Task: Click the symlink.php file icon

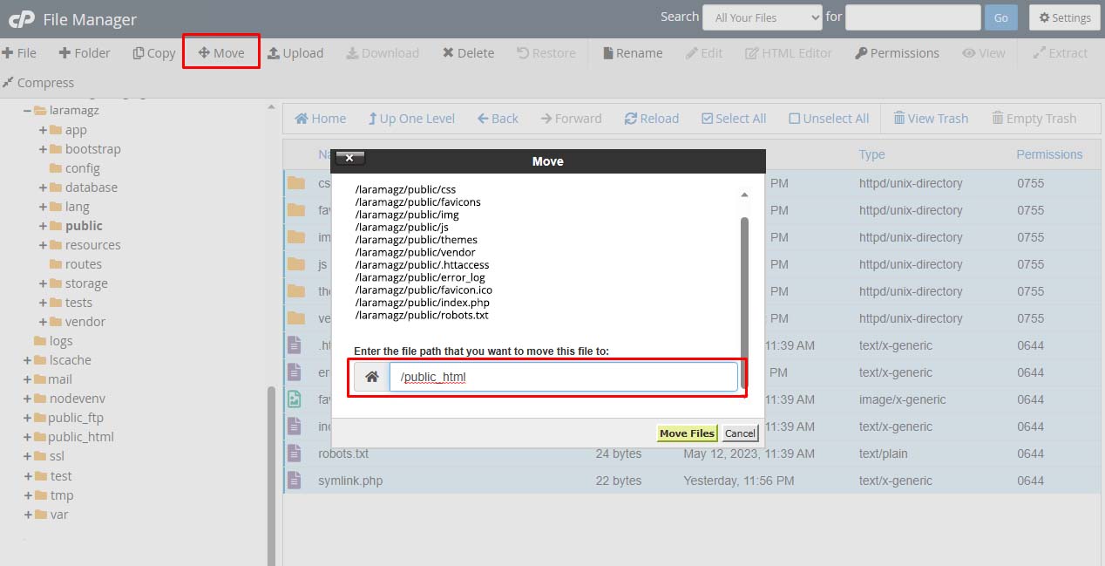Action: click(295, 481)
